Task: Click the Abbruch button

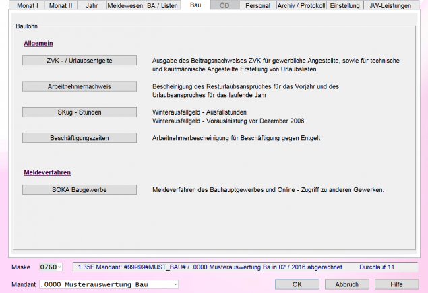Action: pyautogui.click(x=346, y=284)
